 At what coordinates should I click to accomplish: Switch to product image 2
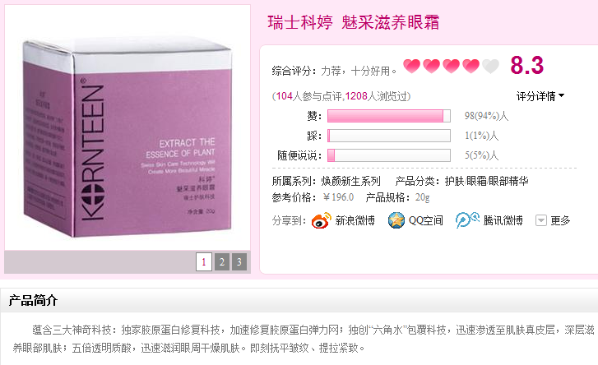(x=222, y=261)
